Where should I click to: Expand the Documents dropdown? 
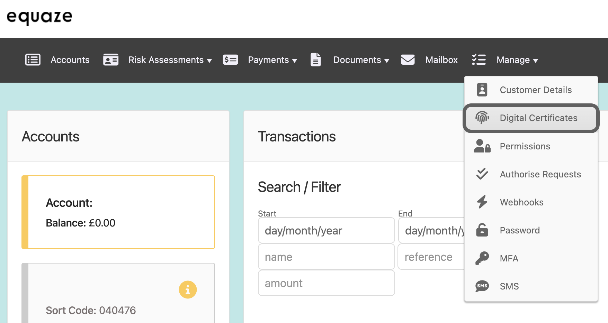pos(361,60)
